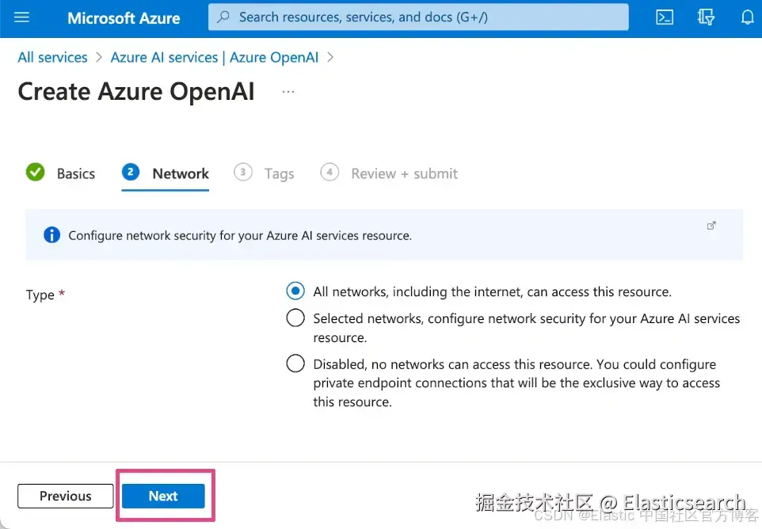Open the notifications bell

click(747, 17)
